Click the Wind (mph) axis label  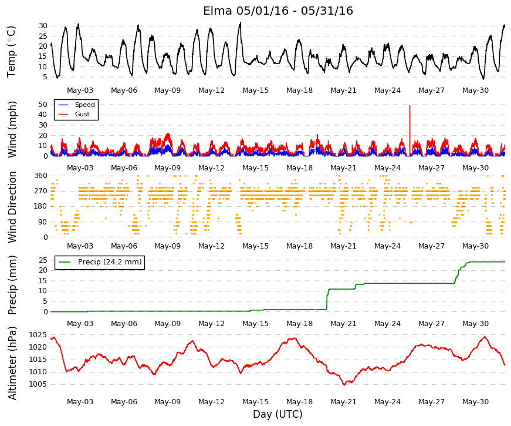12,130
